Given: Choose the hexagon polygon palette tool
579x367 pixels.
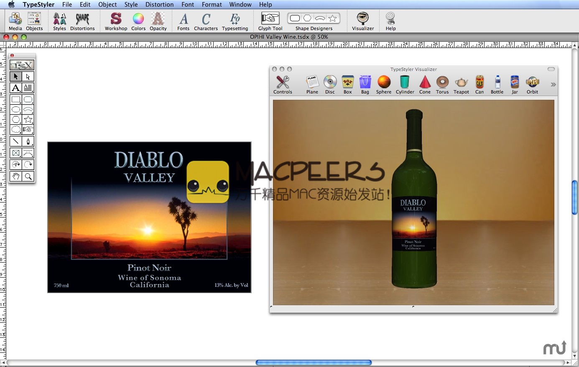Looking at the screenshot, I should tap(16, 119).
